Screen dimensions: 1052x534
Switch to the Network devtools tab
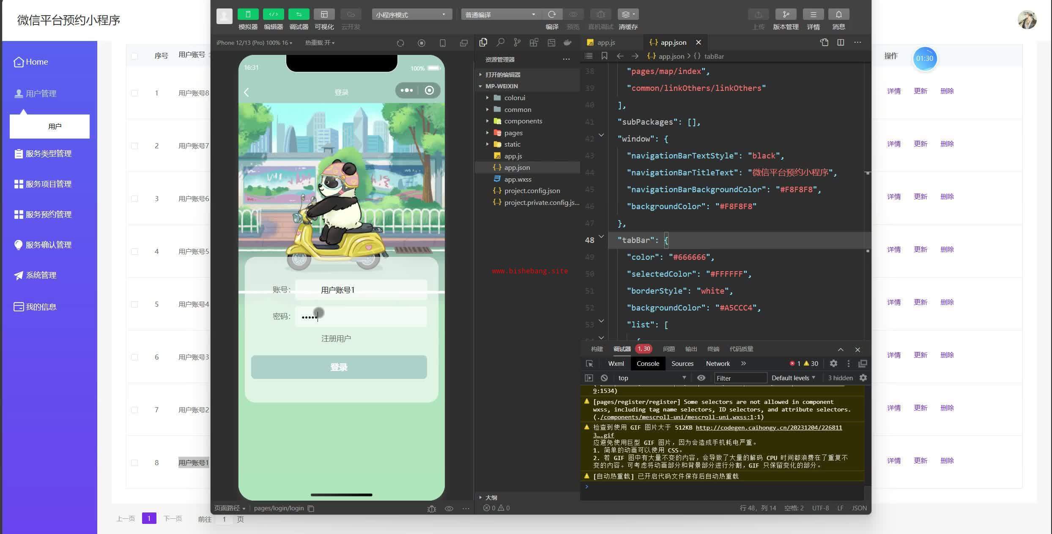(718, 363)
